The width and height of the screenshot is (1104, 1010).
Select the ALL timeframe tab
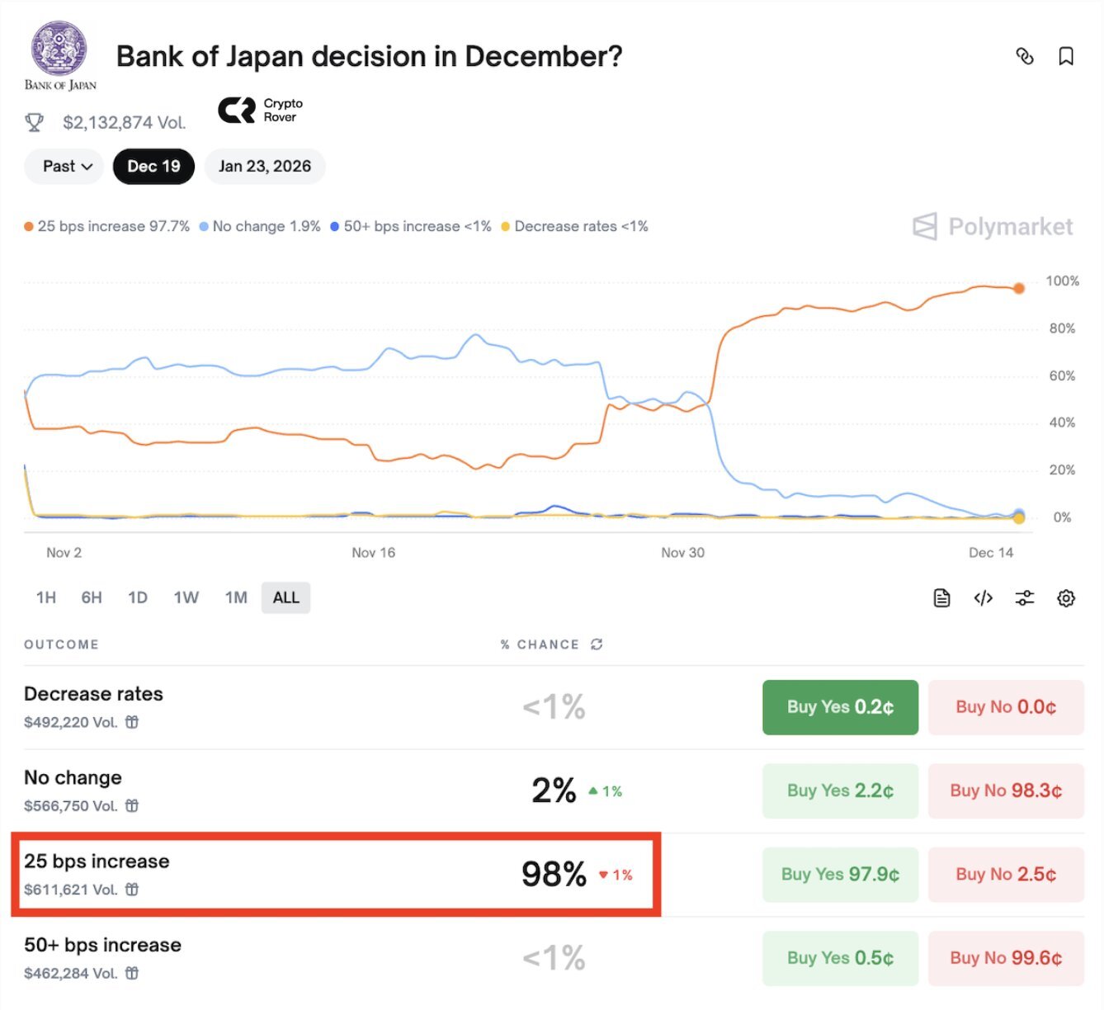285,597
